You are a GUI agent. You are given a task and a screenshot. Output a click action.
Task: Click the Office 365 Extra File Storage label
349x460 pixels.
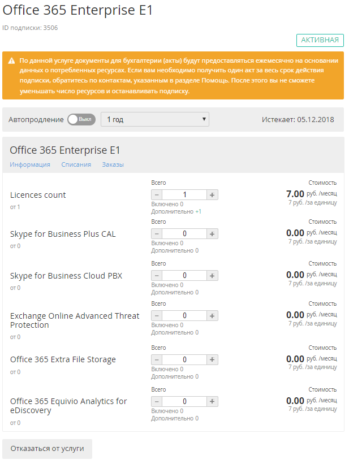click(x=63, y=359)
